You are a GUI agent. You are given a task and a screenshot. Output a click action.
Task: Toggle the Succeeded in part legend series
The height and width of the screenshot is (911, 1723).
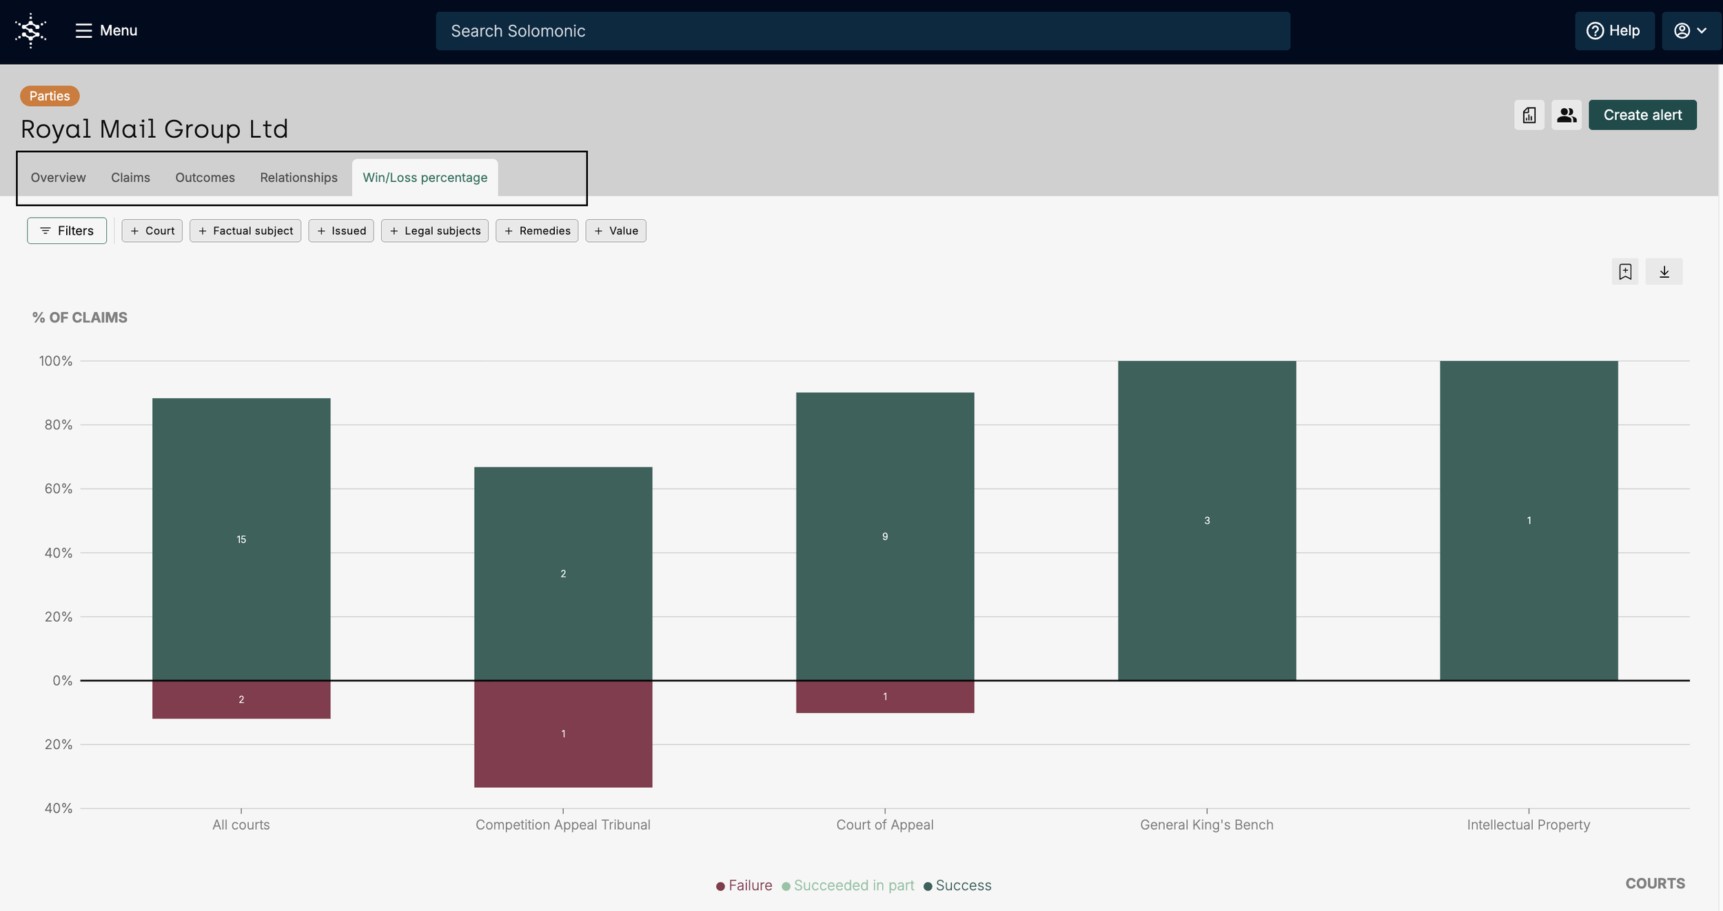[x=848, y=886]
